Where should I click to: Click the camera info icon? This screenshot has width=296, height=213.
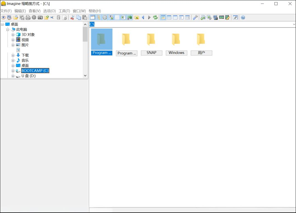pyautogui.click(x=40, y=18)
